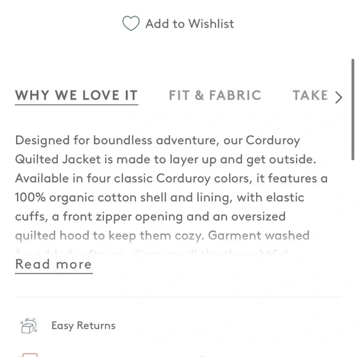Image resolution: width=357 pixels, height=357 pixels.
Task: Click the product description paragraph
Action: 171,188
